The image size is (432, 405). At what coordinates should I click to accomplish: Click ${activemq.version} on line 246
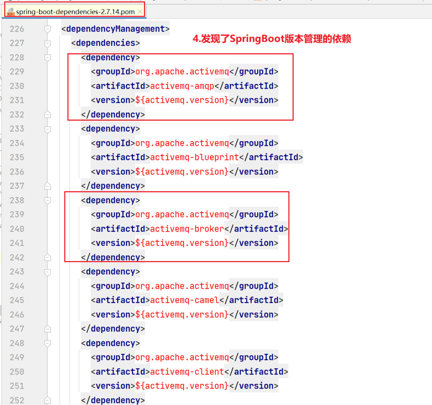pos(182,315)
